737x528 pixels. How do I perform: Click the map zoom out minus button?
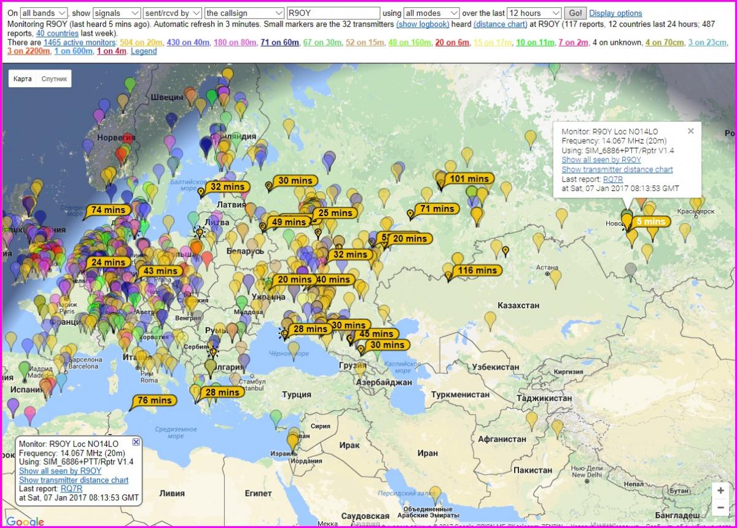coord(720,508)
